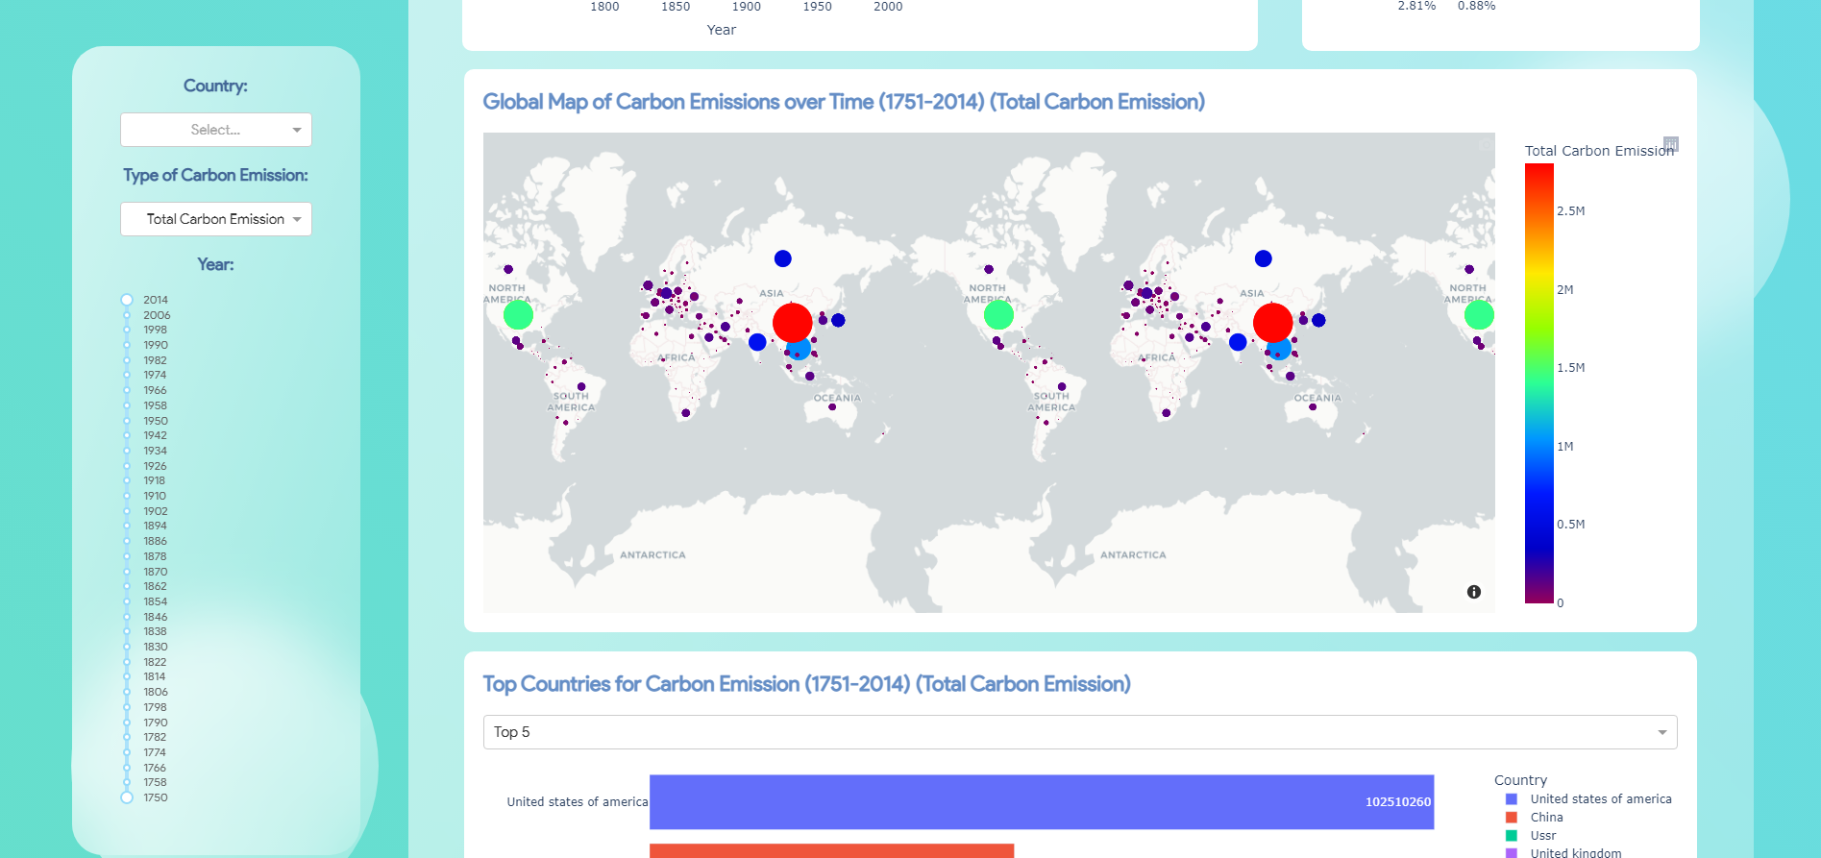Set year slider to the 1870 mark

(127, 572)
